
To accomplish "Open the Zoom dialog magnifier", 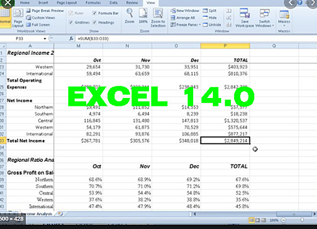I will (129, 16).
